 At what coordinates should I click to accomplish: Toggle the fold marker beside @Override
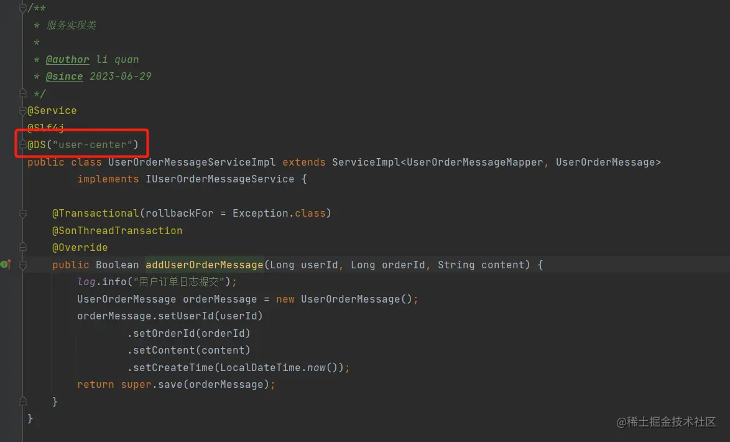(x=23, y=247)
